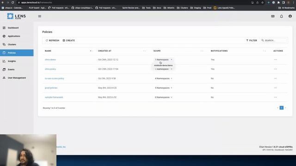Open the prod-policies link
This screenshot has height=166, width=296.
coord(51,88)
